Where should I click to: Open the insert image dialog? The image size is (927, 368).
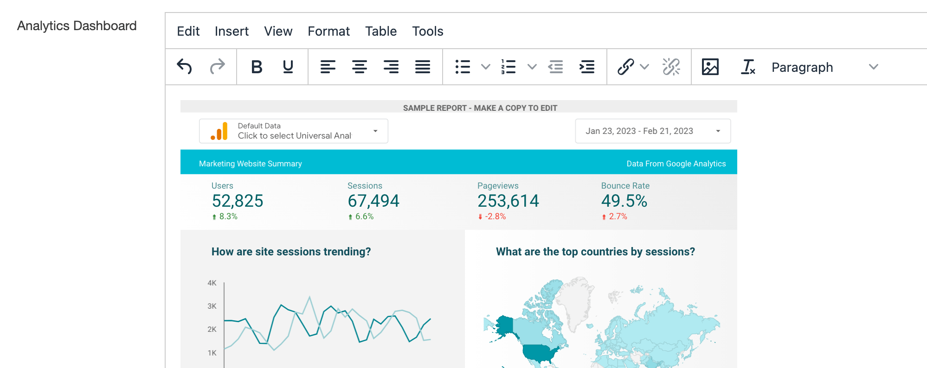[710, 67]
